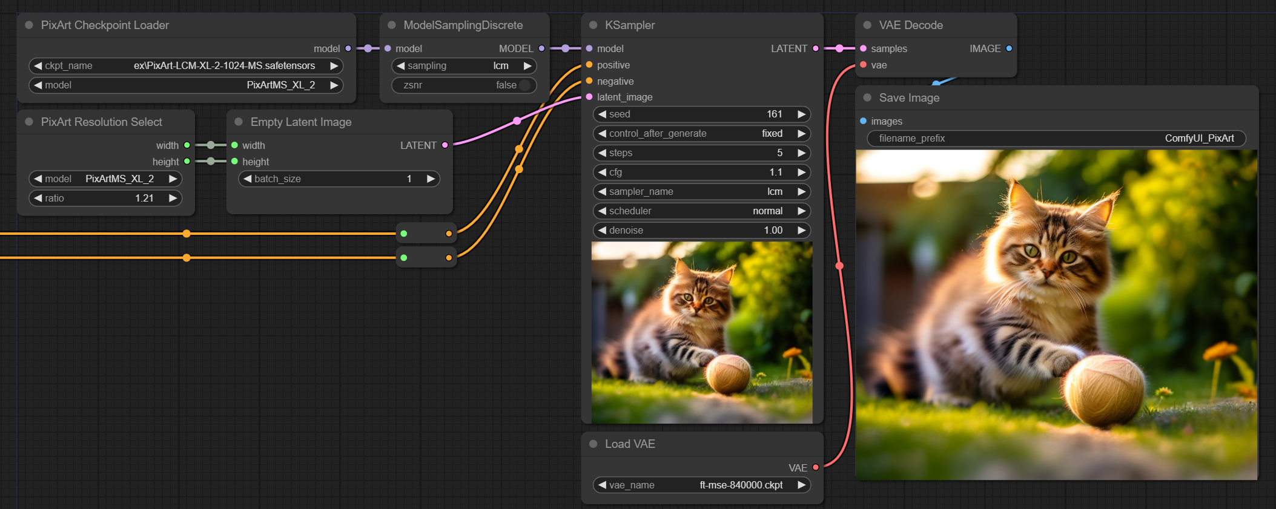
Task: Open the sampler_name dropdown in KSampler
Action: 702,192
